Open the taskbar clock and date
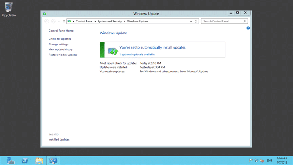This screenshot has width=293, height=165. [282, 160]
